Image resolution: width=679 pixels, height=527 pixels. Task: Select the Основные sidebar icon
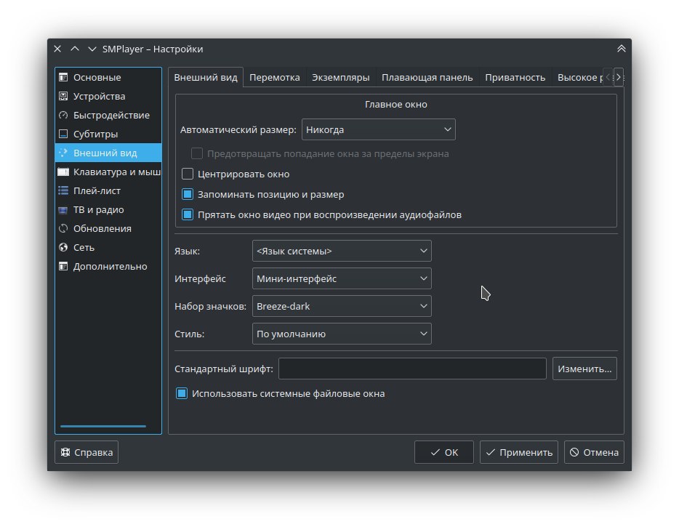point(63,78)
